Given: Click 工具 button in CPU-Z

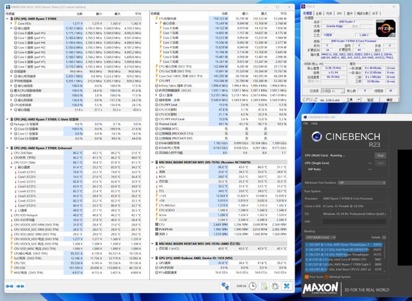Looking at the screenshot, I should coord(350,100).
